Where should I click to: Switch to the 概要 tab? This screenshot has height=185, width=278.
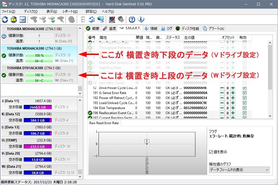point(93,28)
